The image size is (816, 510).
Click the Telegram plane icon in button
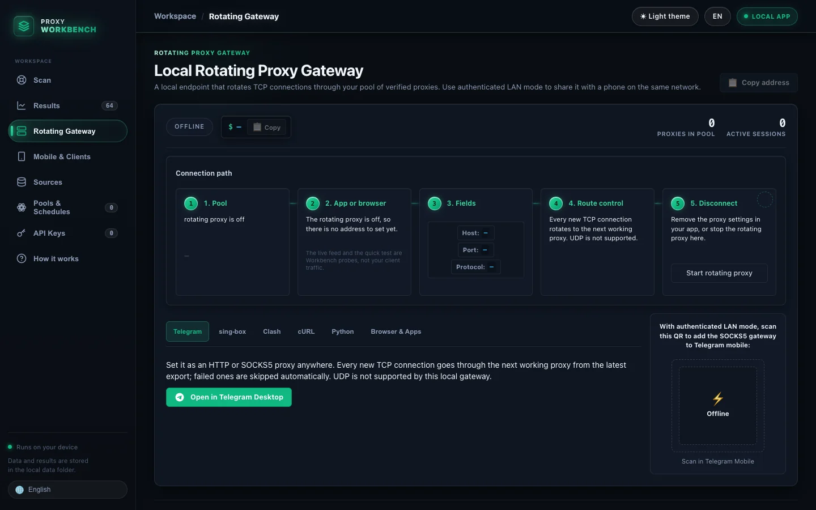click(x=180, y=397)
